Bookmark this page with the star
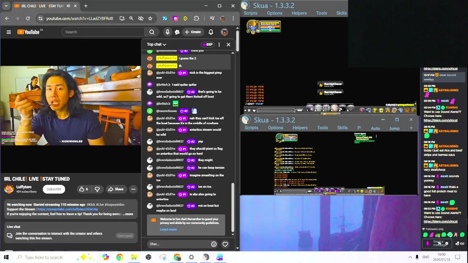 (x=150, y=18)
